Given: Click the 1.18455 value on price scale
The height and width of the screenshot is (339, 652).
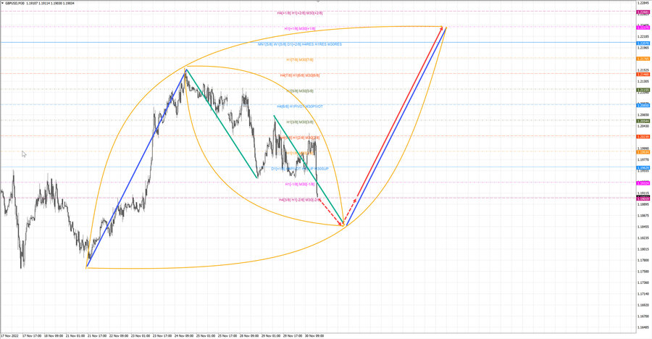Looking at the screenshot, I should pos(643,227).
